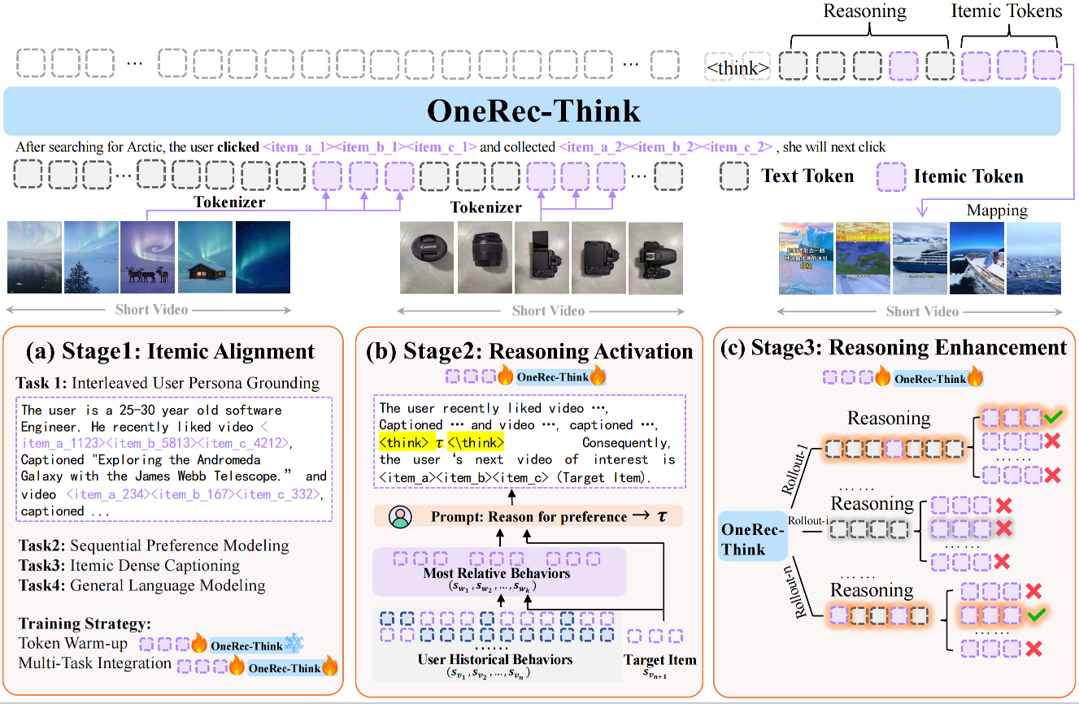Select the Stage3: Reasoning Enhancement heading

tap(894, 348)
